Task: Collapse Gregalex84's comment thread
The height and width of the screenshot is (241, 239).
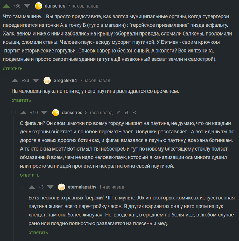Action: (x=5, y=81)
